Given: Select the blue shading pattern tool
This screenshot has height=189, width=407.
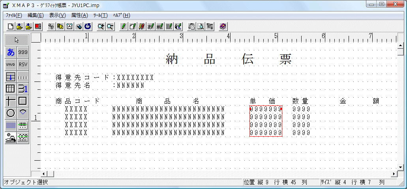Looking at the screenshot, I should [11, 125].
